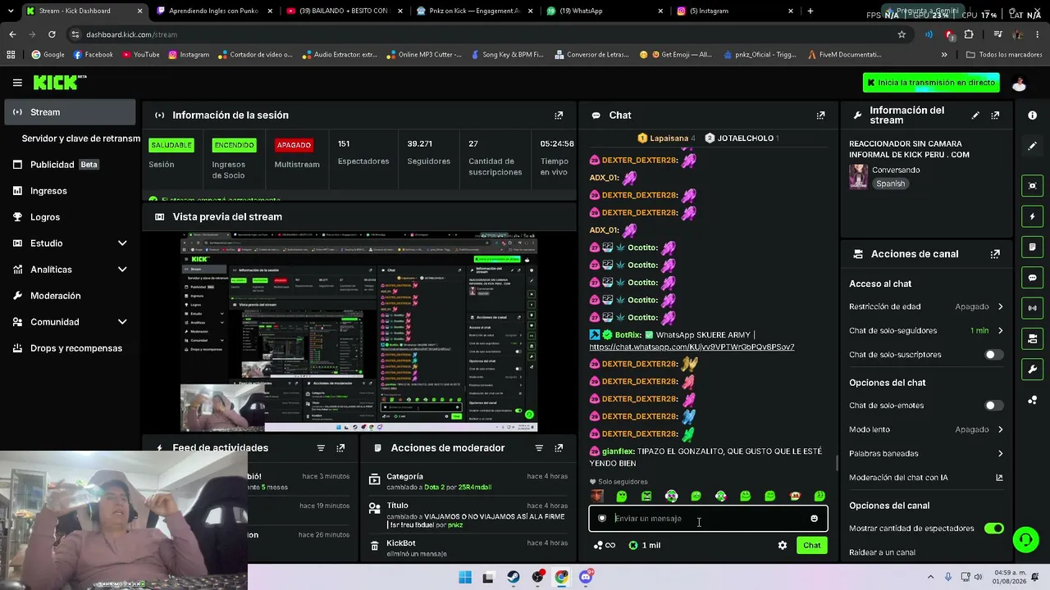Screen dimensions: 1050x590
Task: Click gianflex username in chat
Action: point(617,452)
